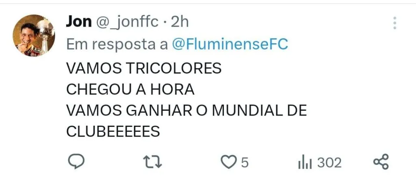Repost the tweet using the retweet icon
Viewport: 416px width, 177px height.
pos(153,162)
